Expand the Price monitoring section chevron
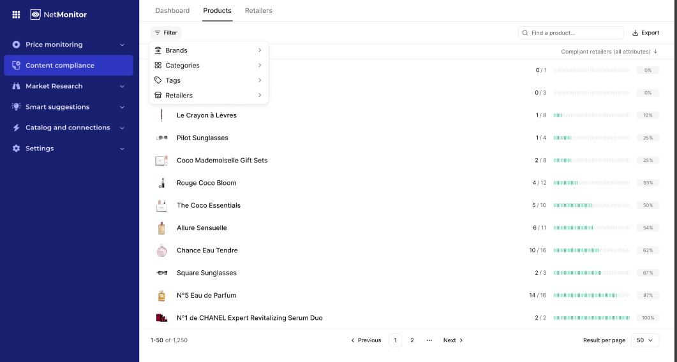Viewport: 677px width, 362px height. (122, 45)
